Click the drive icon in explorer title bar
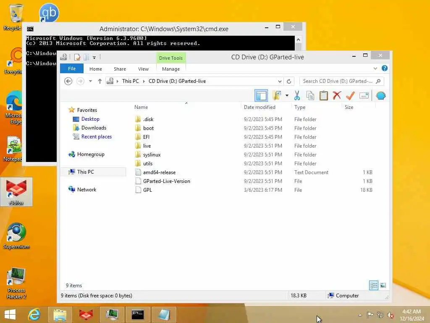 64,57
